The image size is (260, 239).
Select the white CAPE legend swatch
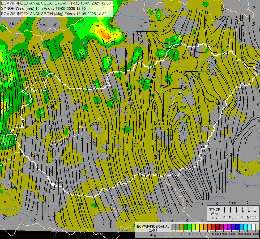(254, 227)
